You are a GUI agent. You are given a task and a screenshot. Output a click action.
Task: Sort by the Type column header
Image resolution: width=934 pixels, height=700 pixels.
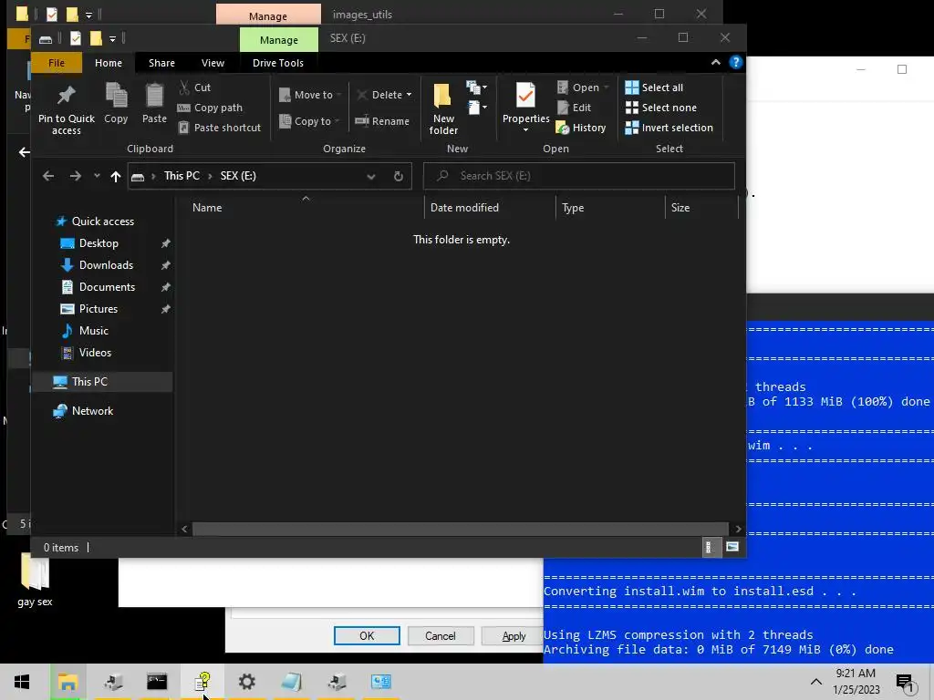pyautogui.click(x=610, y=208)
